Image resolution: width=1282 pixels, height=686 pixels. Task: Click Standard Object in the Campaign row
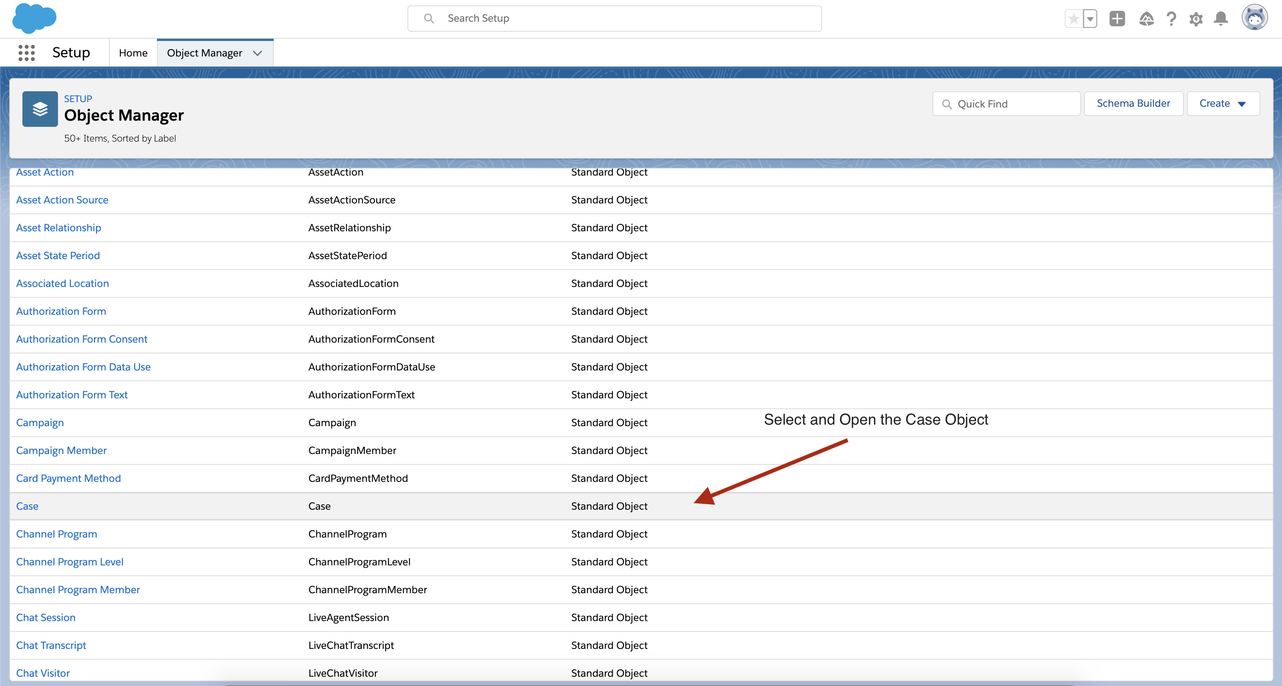coord(609,423)
